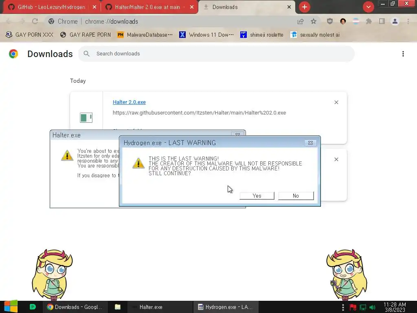Click the Halter.exe dialog title bar
Viewport: 417px width, 313px height.
[x=141, y=135]
